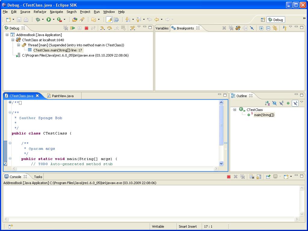308x231 pixels.
Task: Open the Navigate menu
Action: (x=56, y=12)
